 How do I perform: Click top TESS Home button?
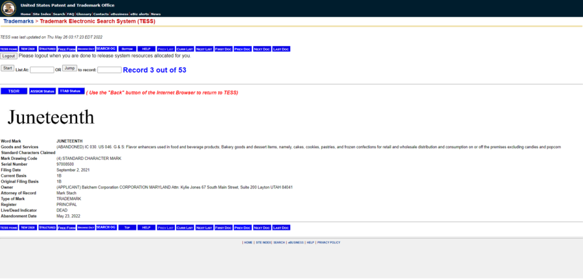point(9,49)
